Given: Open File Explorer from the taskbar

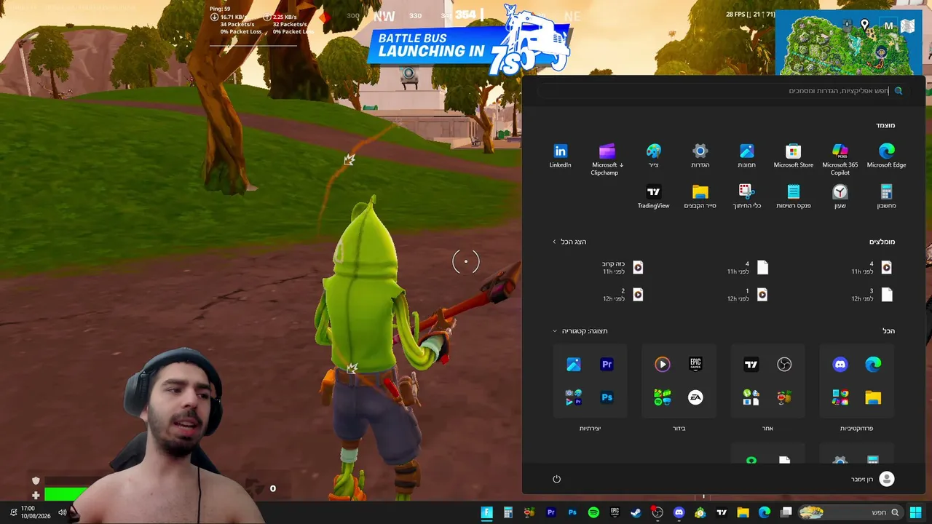Looking at the screenshot, I should pyautogui.click(x=743, y=512).
